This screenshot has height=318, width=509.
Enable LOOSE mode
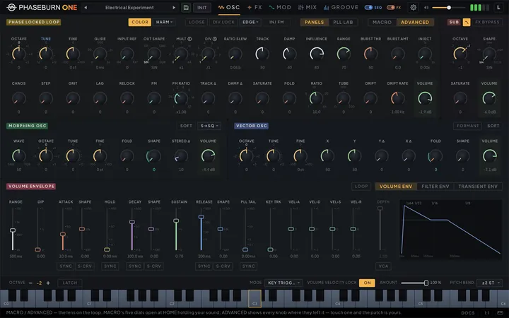coord(197,22)
